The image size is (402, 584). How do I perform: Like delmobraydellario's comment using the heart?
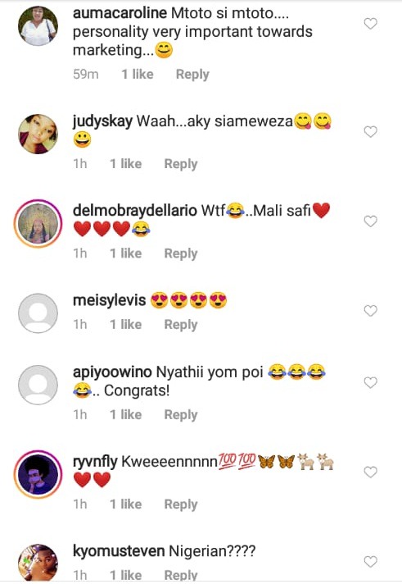pyautogui.click(x=370, y=221)
